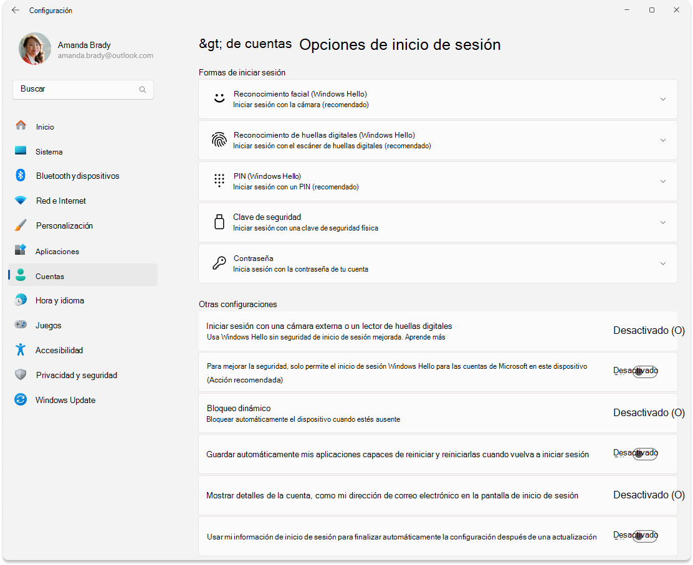Screen dimensions: 693x565
Task: Toggle Windows Hello only sign-in switch
Action: click(644, 371)
